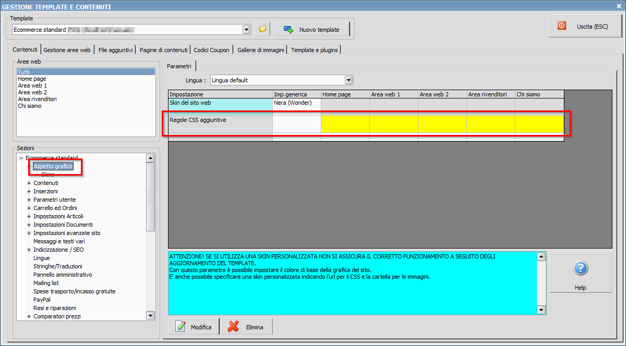Select the PayPal tree item

click(x=42, y=300)
